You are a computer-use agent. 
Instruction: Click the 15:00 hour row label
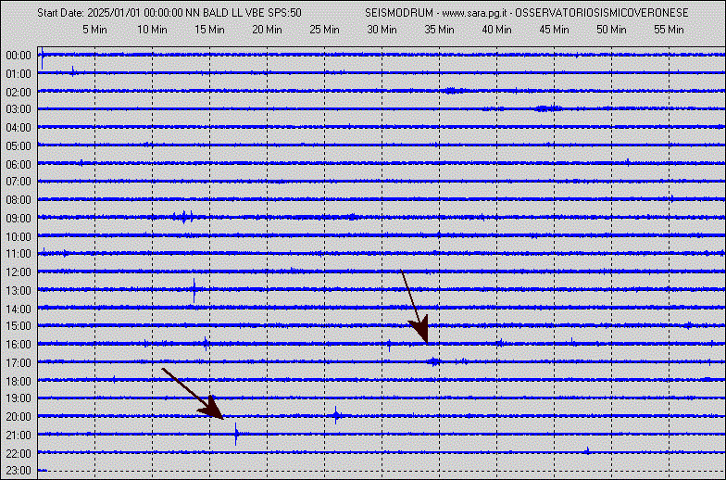[19, 326]
